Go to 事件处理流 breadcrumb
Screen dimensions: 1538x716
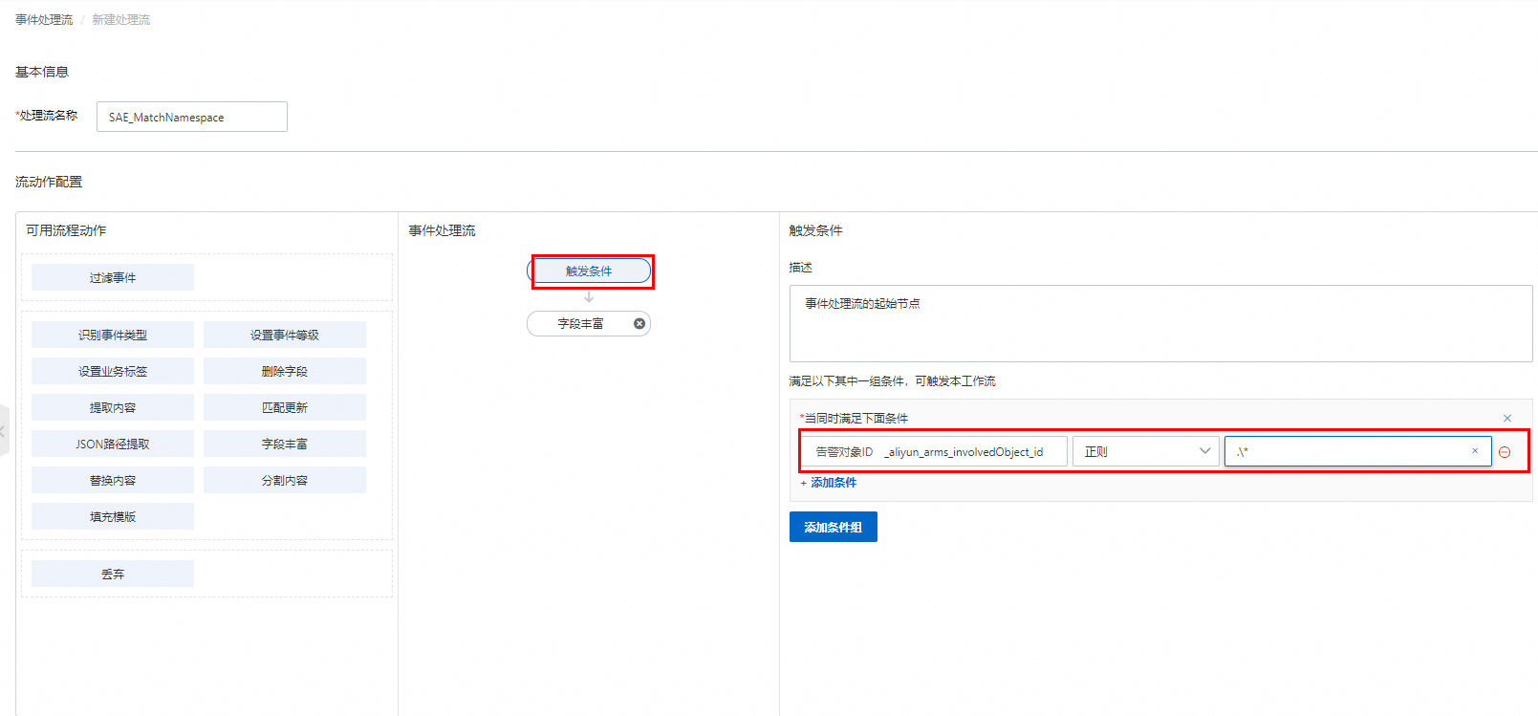tap(44, 20)
